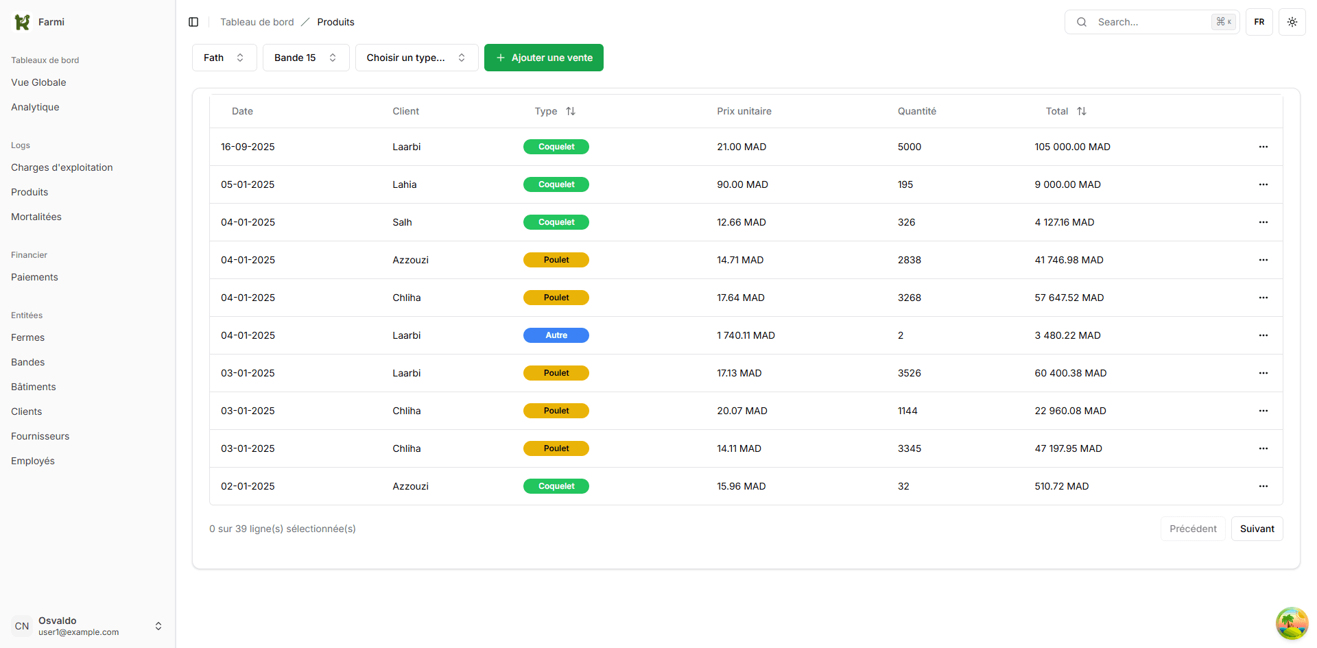Open the Bande 15 dropdown
Screen dimensions: 1317x648
click(x=306, y=58)
